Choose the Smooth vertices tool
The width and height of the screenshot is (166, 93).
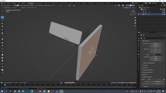(x=2, y=61)
